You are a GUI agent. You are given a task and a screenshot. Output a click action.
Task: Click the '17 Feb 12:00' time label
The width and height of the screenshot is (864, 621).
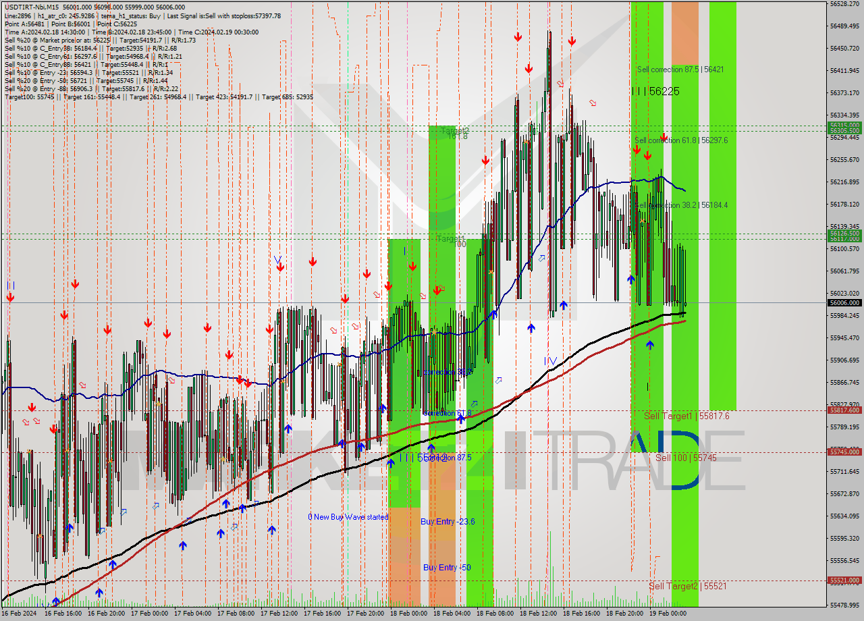coord(279,614)
